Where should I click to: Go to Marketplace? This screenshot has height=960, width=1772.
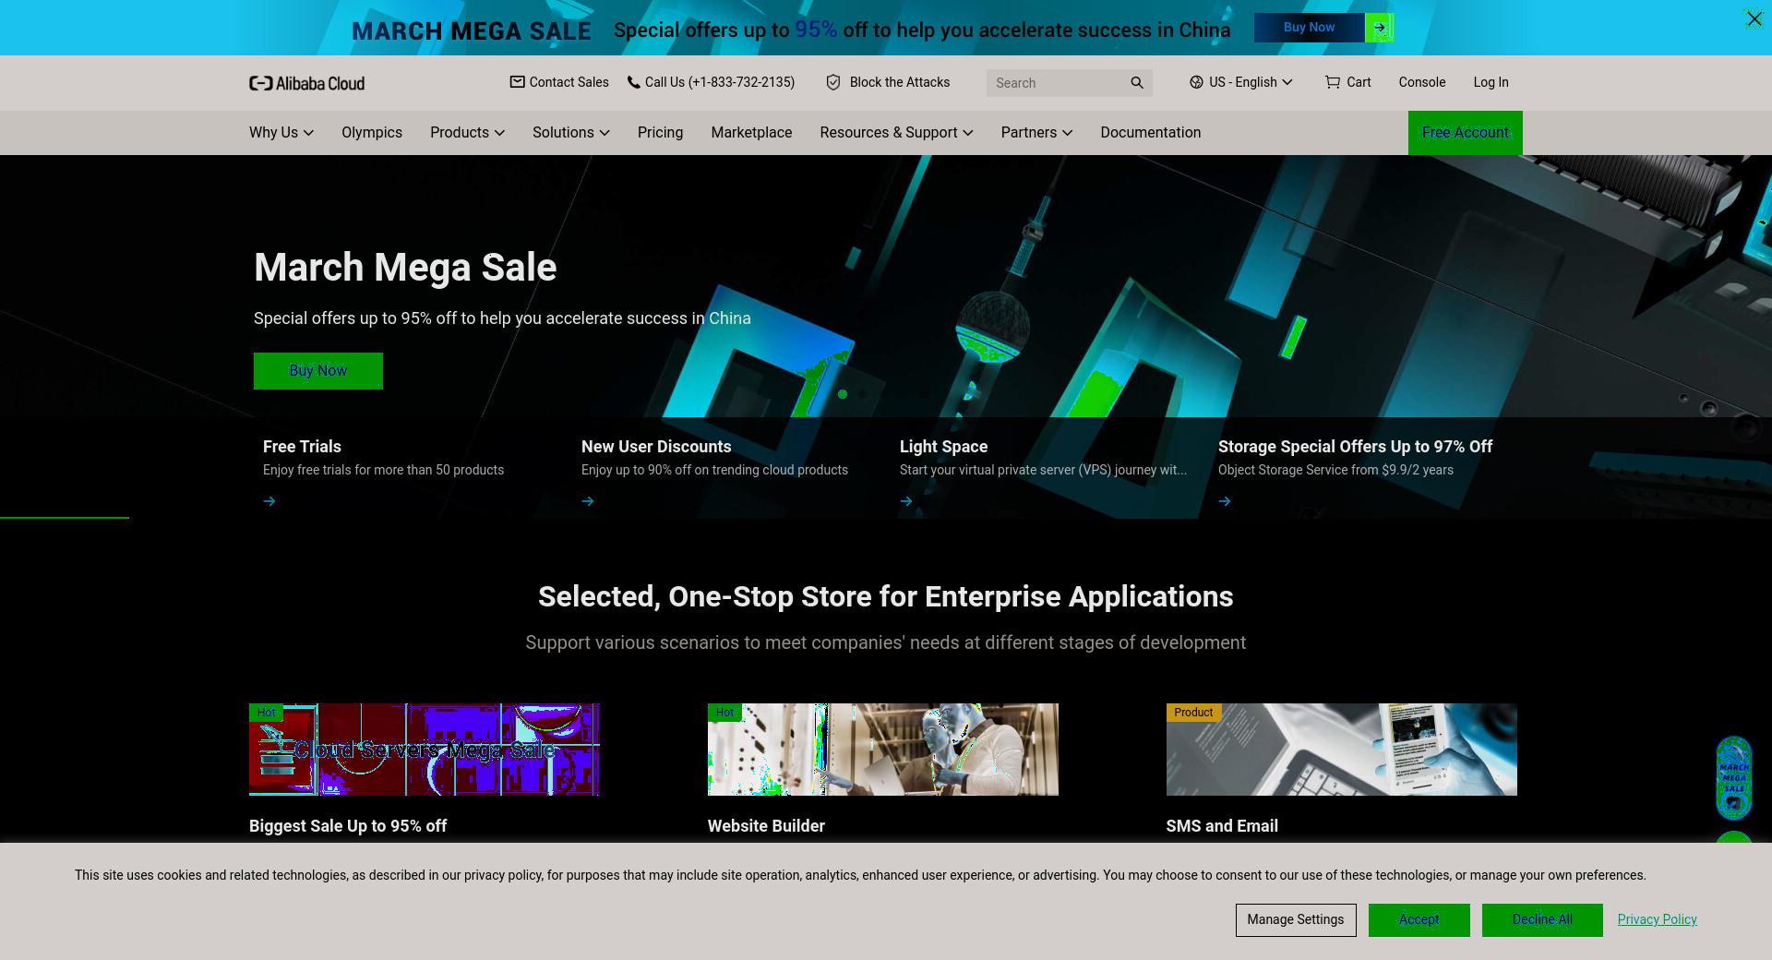coord(751,133)
